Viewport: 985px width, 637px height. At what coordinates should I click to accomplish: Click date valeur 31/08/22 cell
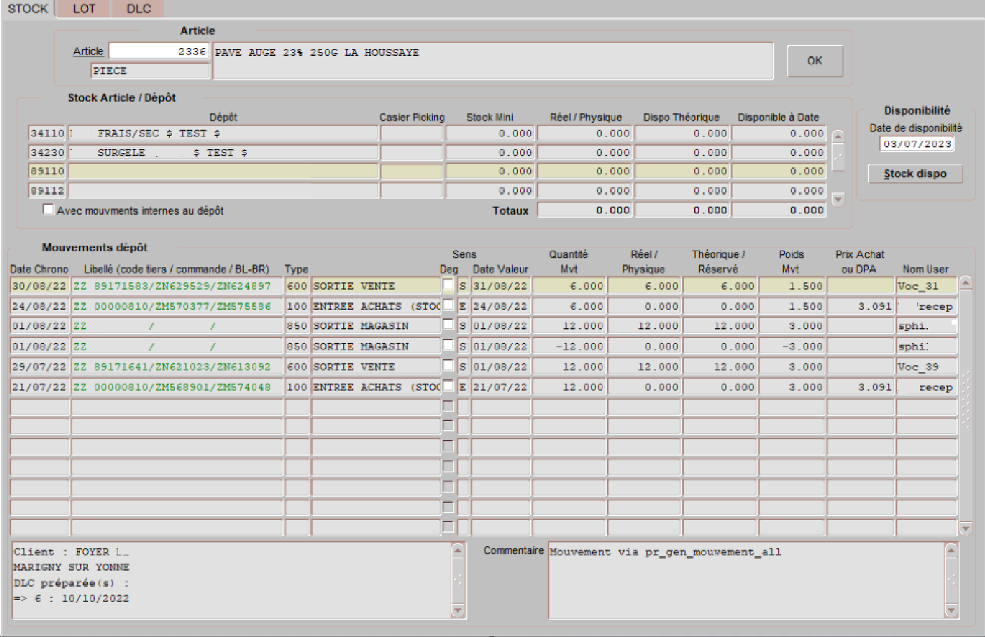[x=501, y=286]
